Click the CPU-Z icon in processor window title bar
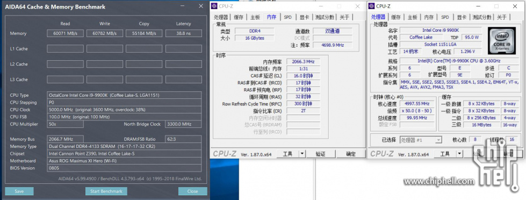 372,6
